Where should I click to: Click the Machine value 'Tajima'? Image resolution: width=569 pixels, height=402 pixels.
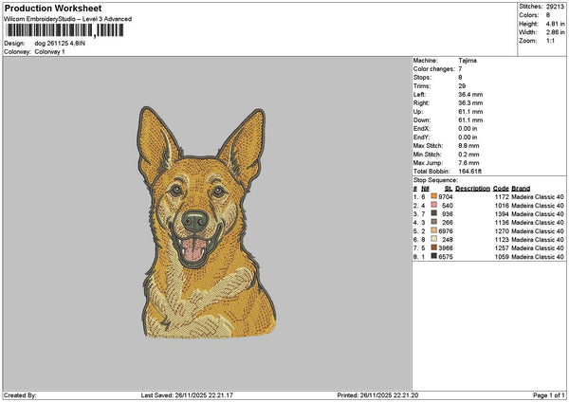coord(468,61)
